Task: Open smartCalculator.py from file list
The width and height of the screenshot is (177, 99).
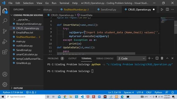Action: click(x=27, y=54)
